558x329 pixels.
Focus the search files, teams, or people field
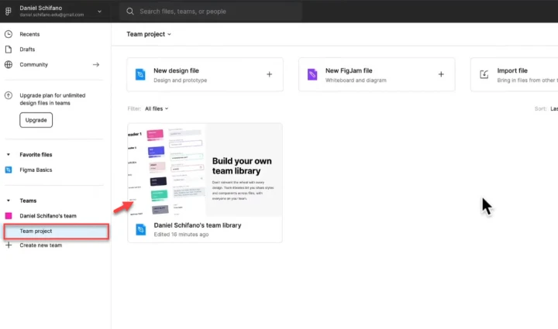point(211,12)
